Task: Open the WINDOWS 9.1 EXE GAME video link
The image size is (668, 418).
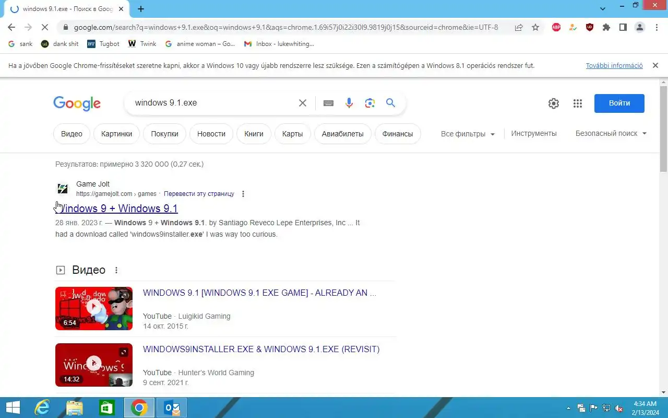Action: coord(259,293)
